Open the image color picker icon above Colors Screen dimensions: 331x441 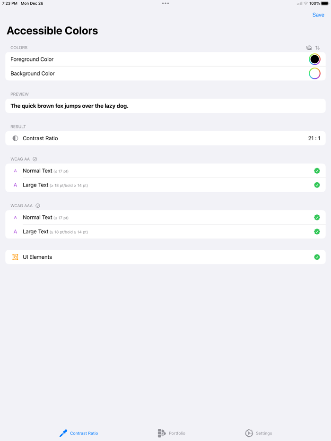309,48
